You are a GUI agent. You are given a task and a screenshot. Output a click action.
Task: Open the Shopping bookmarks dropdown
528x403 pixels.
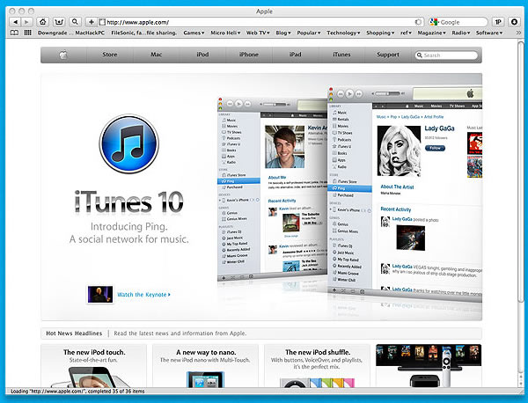[x=380, y=33]
